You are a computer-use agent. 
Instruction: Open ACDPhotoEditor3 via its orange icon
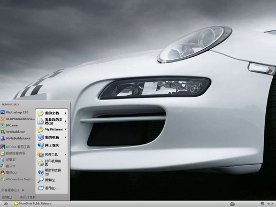click(x=3, y=119)
